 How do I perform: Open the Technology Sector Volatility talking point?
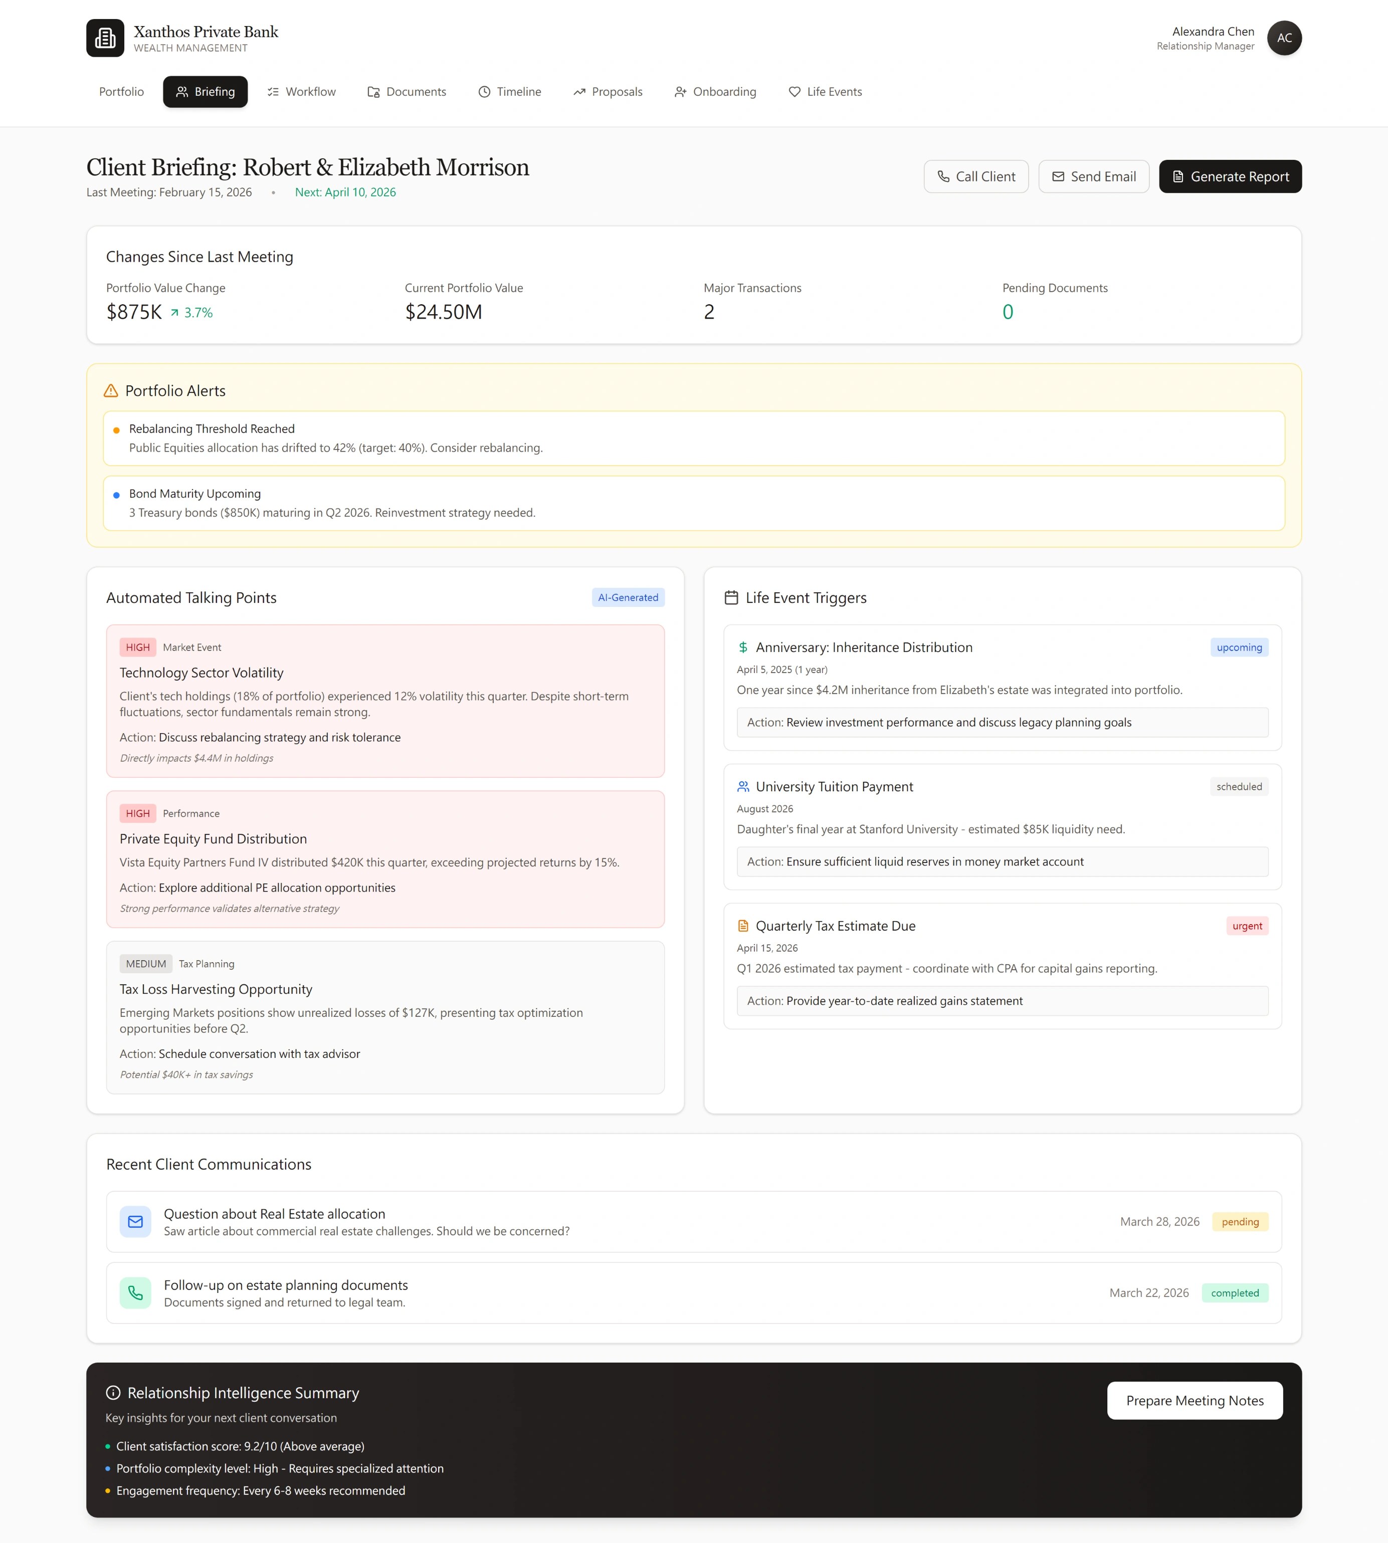point(385,701)
